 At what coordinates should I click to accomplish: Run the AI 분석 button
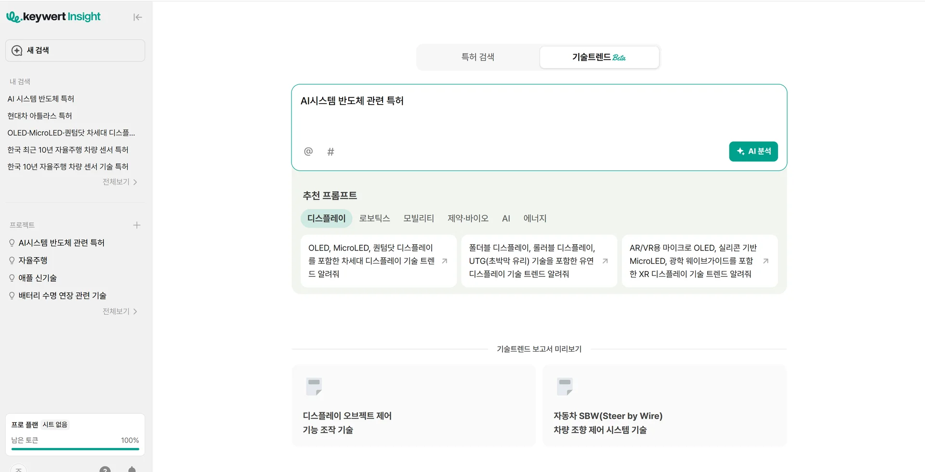[x=753, y=152]
